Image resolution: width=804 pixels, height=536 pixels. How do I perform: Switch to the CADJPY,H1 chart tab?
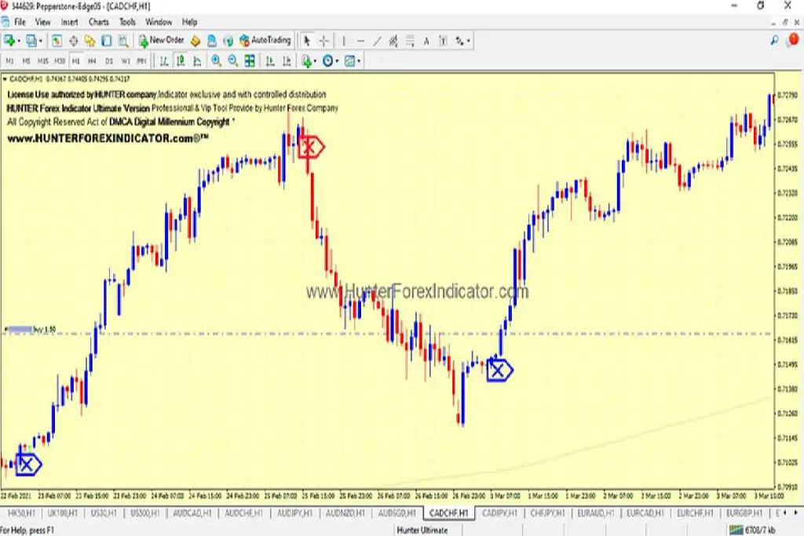(x=500, y=513)
